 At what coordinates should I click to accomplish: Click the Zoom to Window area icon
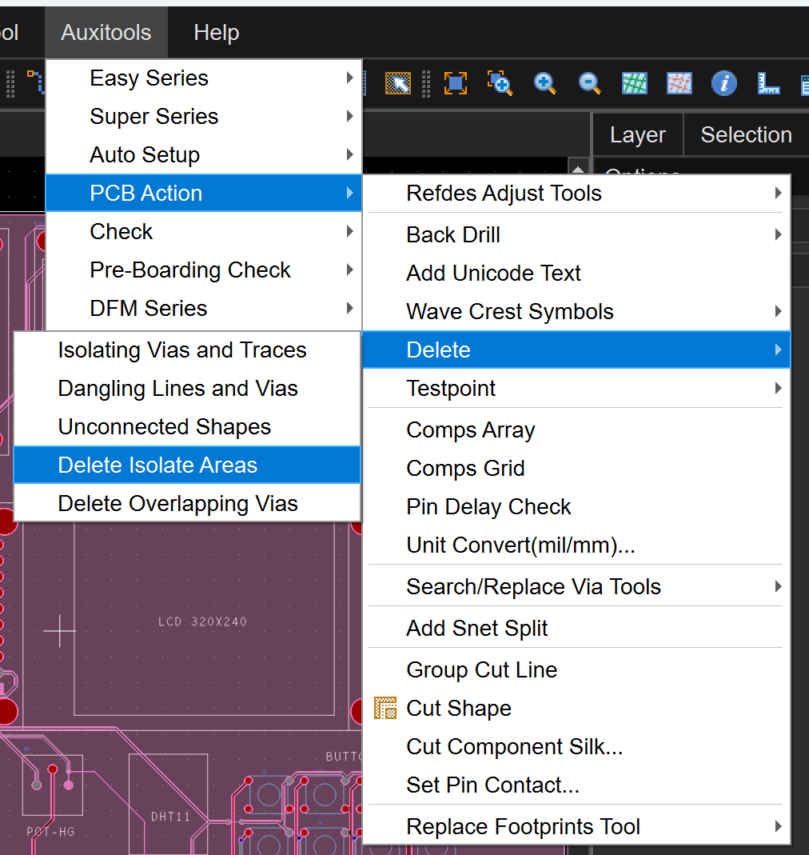(x=500, y=82)
